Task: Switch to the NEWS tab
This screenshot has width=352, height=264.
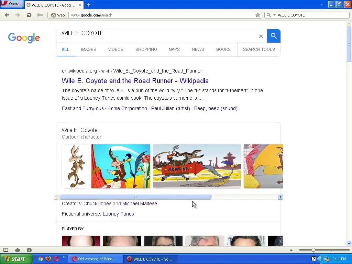Action: [x=198, y=49]
